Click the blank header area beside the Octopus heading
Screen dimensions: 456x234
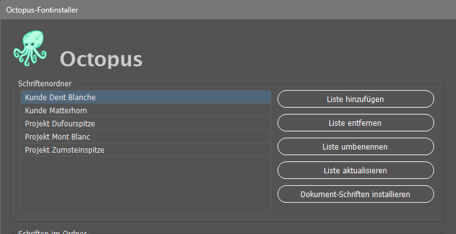pyautogui.click(x=291, y=49)
